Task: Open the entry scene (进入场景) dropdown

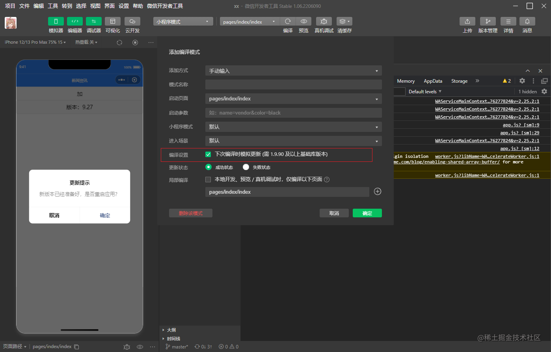Action: pos(294,141)
